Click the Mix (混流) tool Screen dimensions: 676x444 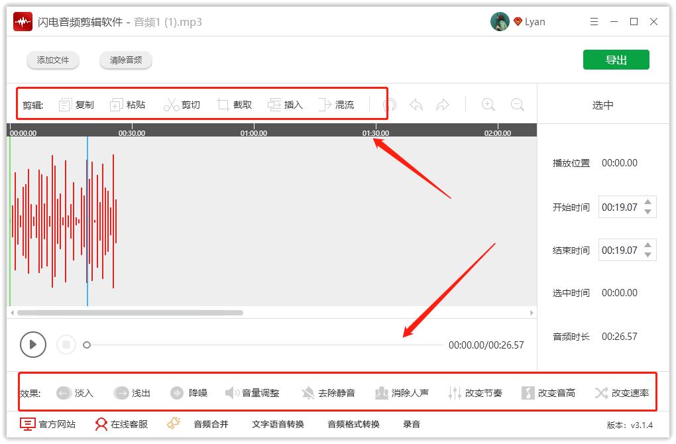coord(336,105)
